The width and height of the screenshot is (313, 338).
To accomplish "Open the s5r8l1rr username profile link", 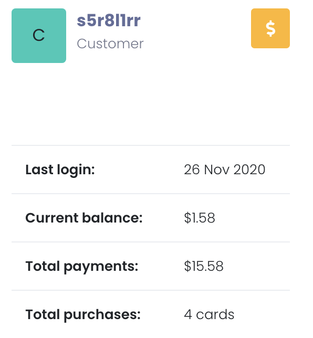I will tap(109, 20).
